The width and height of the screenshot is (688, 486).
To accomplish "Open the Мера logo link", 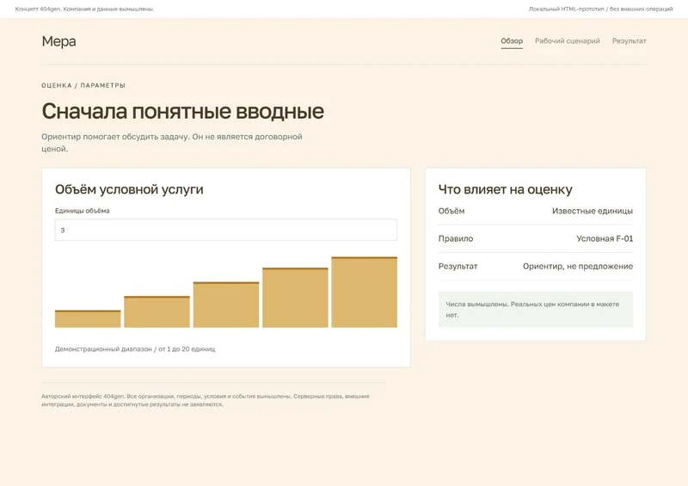I will tap(58, 41).
